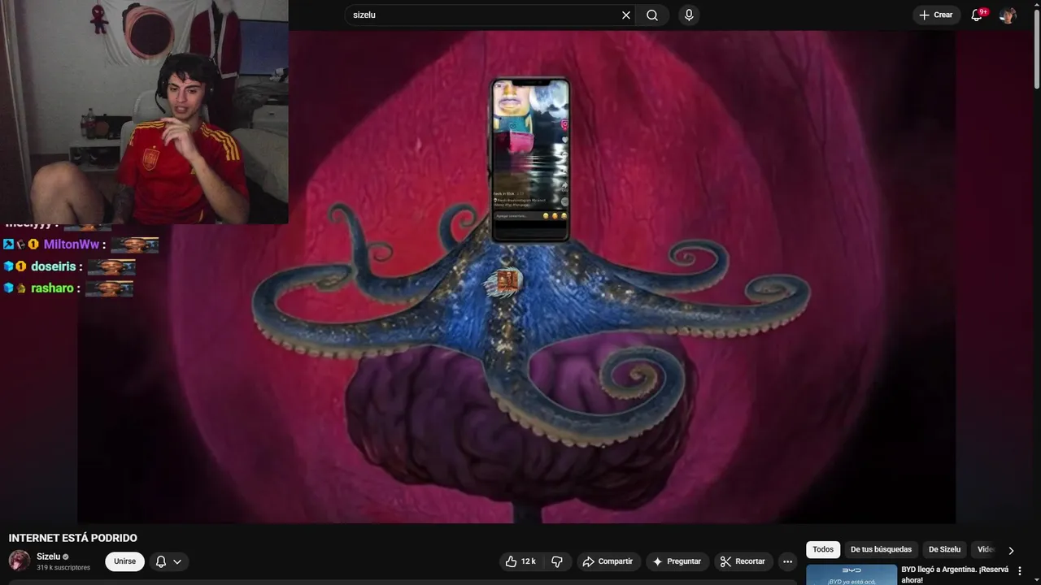
Task: Select the De tus búsquedas chip
Action: coord(881,549)
